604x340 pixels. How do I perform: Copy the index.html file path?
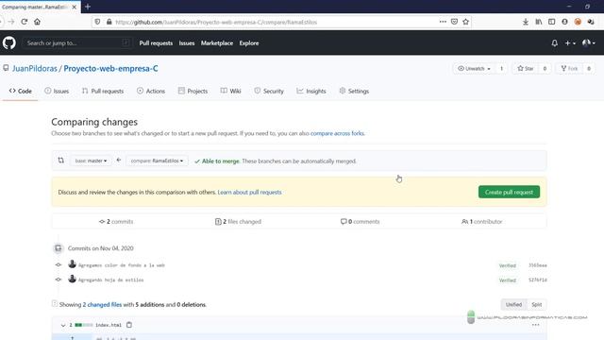tap(129, 325)
